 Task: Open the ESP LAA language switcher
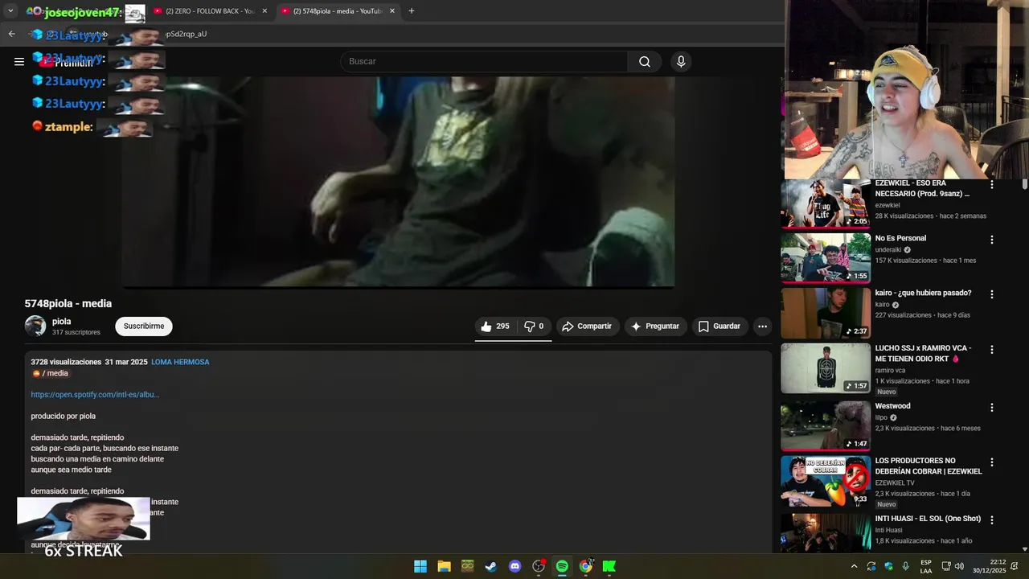pos(926,566)
